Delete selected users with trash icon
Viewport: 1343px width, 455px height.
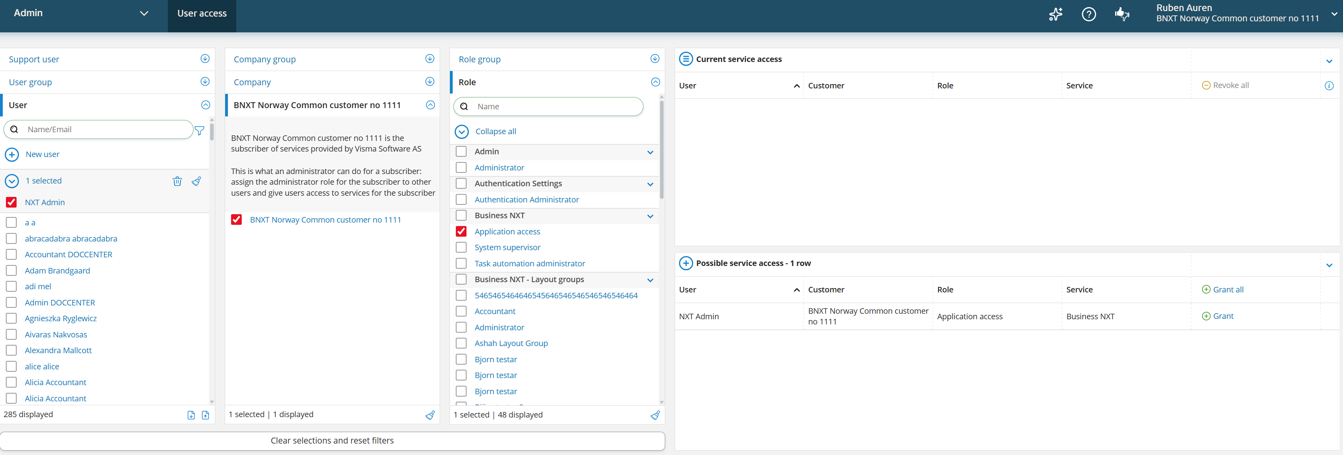pyautogui.click(x=177, y=181)
